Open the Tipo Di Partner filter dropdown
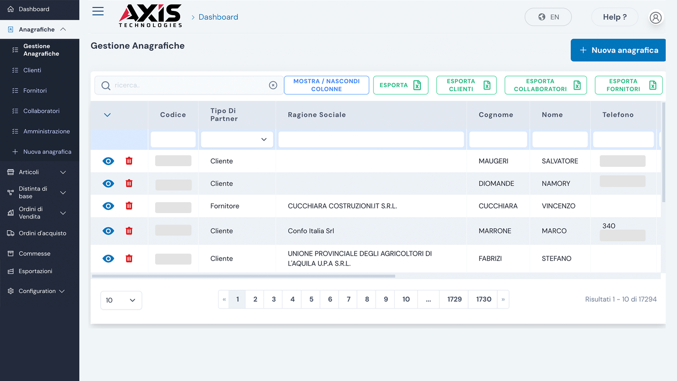Viewport: 677px width, 381px height. click(x=237, y=139)
